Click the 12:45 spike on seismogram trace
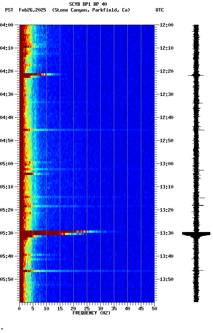The width and height of the screenshot is (213, 333). click(x=198, y=130)
